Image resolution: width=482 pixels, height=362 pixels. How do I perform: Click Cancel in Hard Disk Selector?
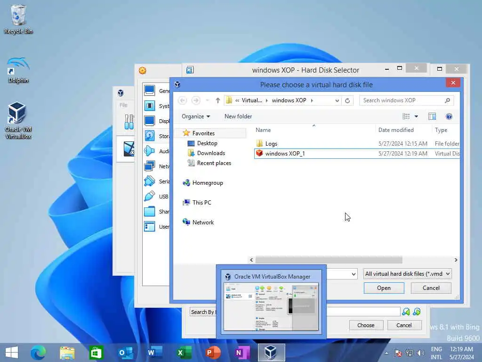coord(404,325)
